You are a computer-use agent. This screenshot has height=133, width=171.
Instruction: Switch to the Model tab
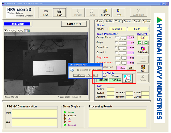[99, 21]
